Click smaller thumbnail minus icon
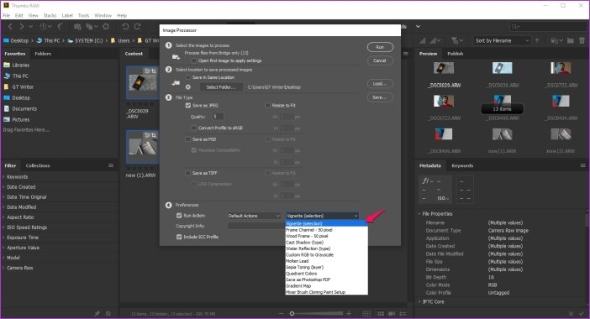This screenshot has width=590, height=319. (x=282, y=313)
